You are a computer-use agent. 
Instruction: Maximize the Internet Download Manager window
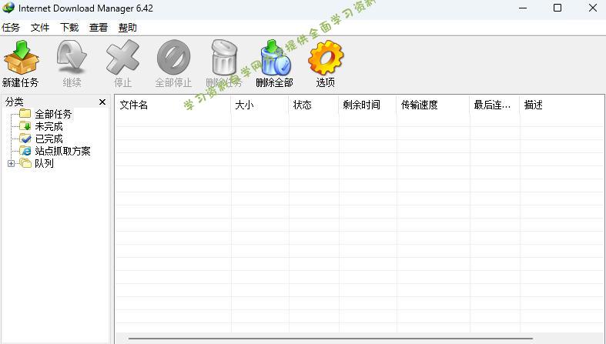pyautogui.click(x=557, y=8)
